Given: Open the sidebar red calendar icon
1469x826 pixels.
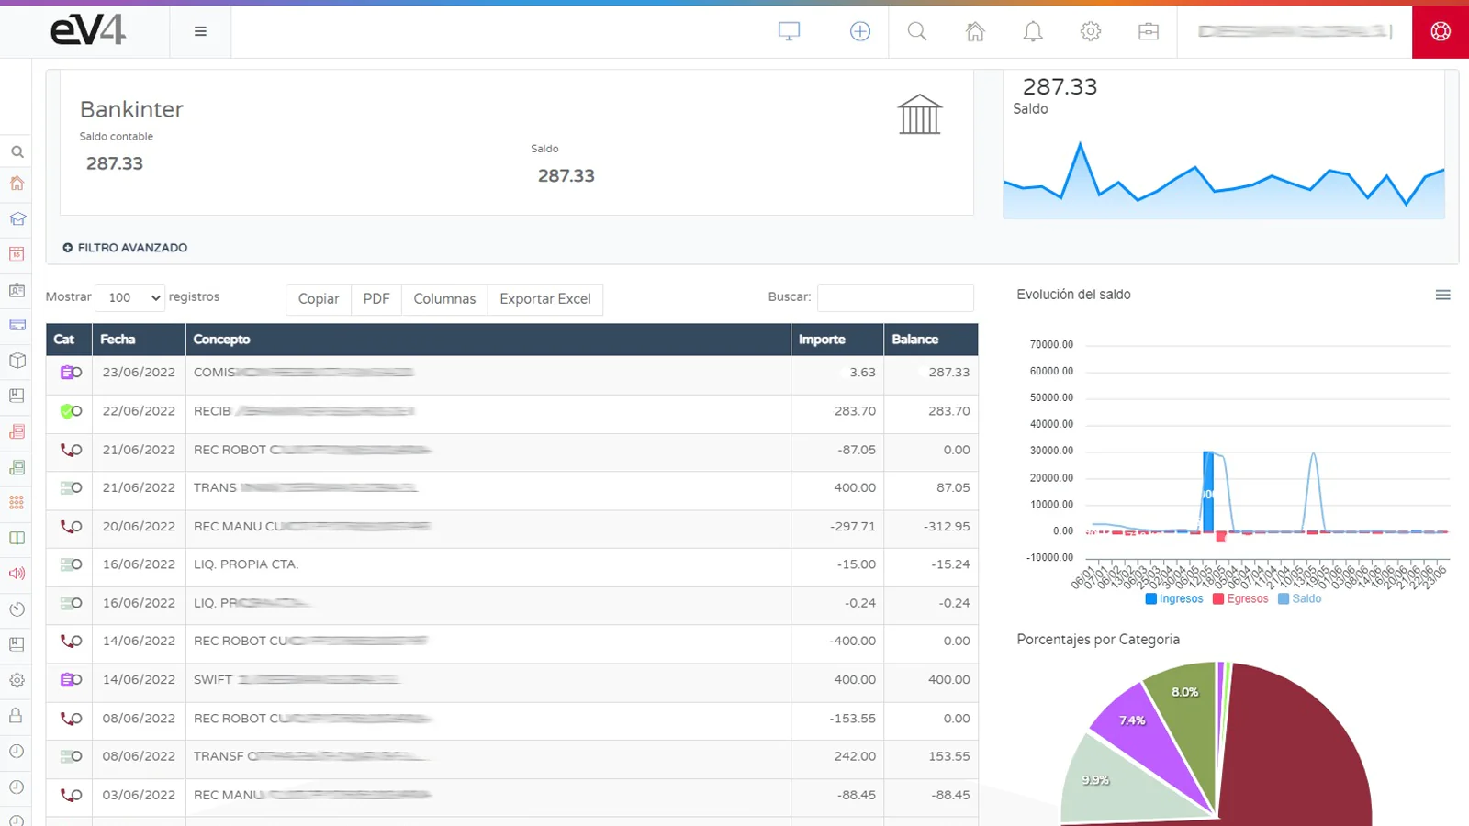Looking at the screenshot, I should [17, 254].
